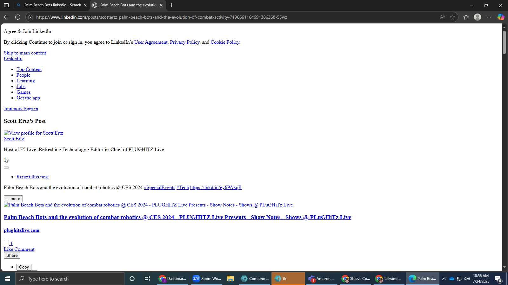
Task: Open the Privacy Policy link
Action: click(185, 42)
